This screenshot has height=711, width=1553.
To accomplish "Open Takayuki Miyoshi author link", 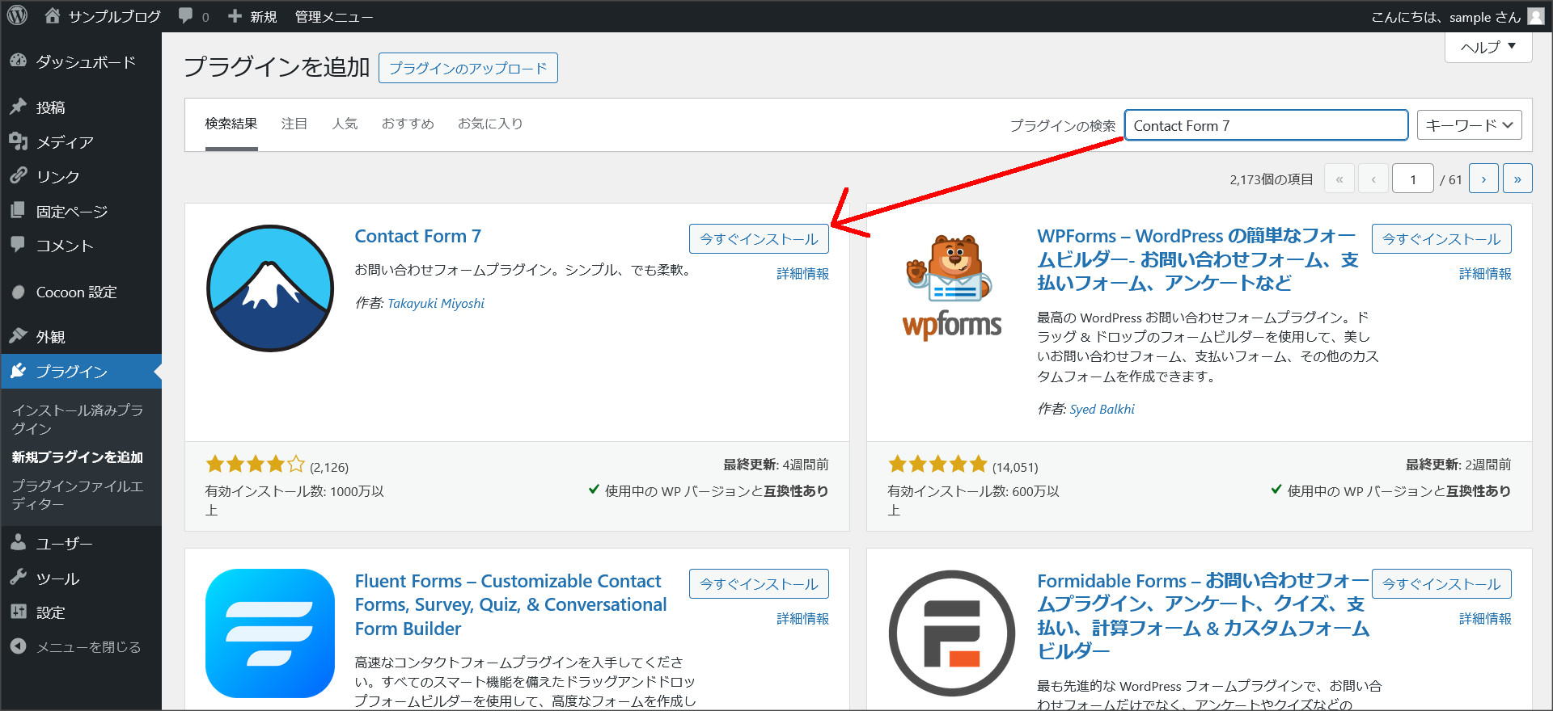I will point(436,304).
